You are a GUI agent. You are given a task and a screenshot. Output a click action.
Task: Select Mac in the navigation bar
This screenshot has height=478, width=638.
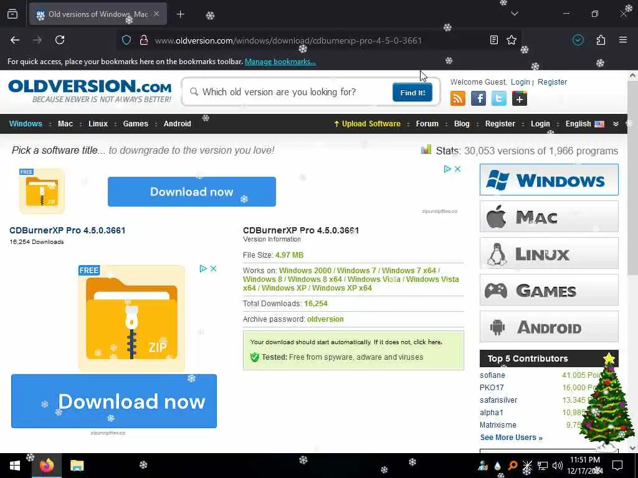point(65,124)
